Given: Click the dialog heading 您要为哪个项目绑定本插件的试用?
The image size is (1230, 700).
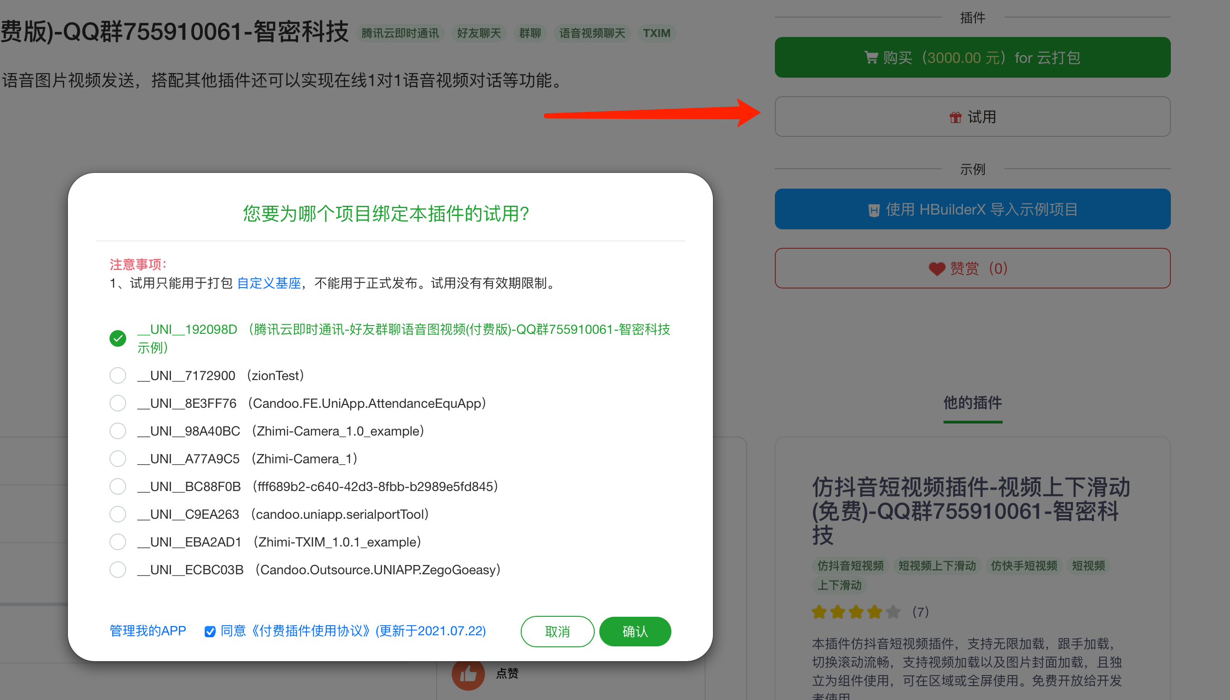Looking at the screenshot, I should point(386,214).
